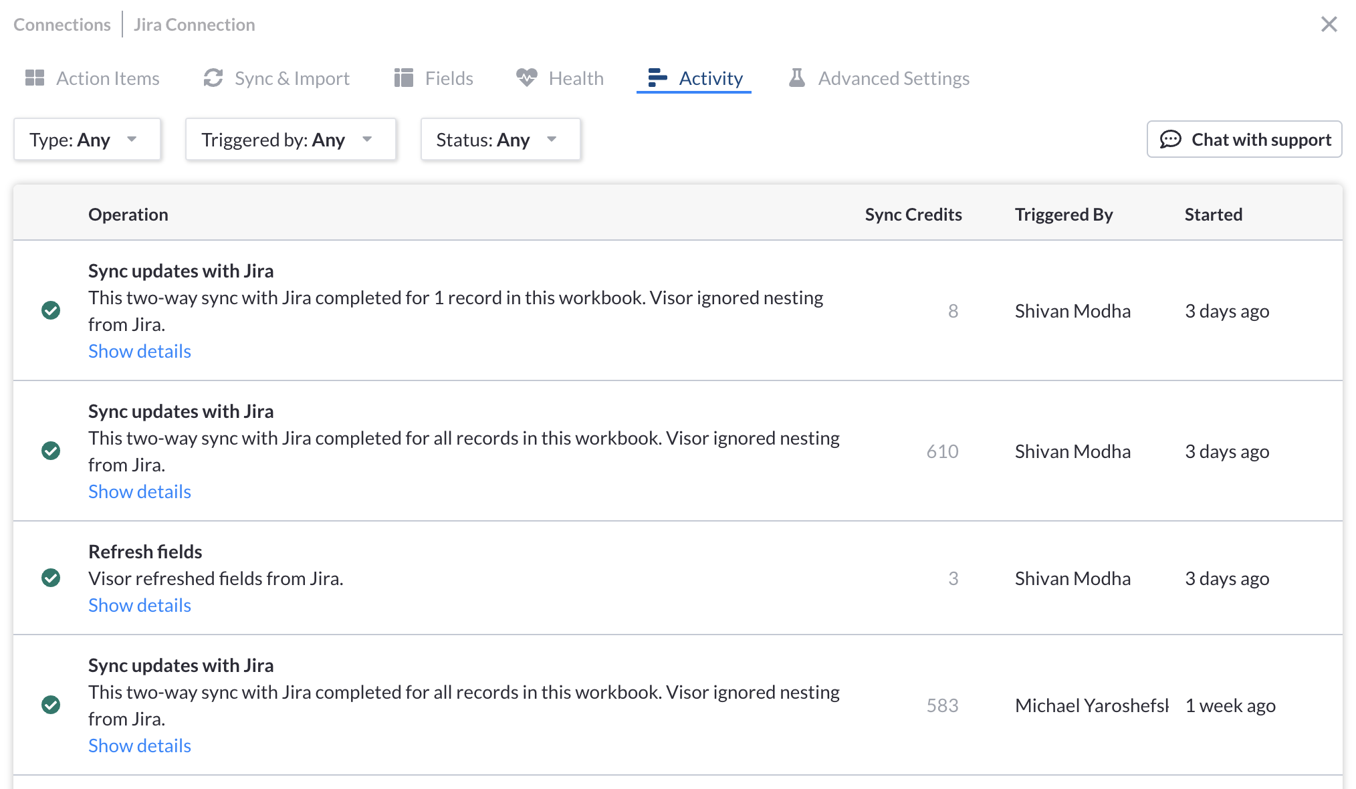Show details for Michael Yaroshefsky's sync
1356x789 pixels.
[x=140, y=746]
